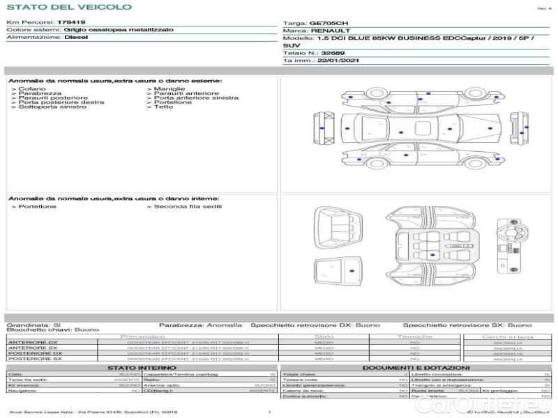Click the interior tailgate diagram with blue dot
The width and height of the screenshot is (558, 418).
tap(338, 272)
